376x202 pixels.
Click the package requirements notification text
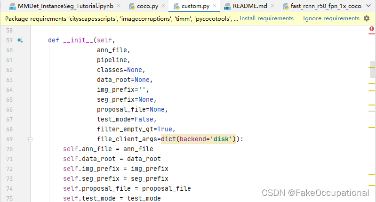tap(121, 19)
